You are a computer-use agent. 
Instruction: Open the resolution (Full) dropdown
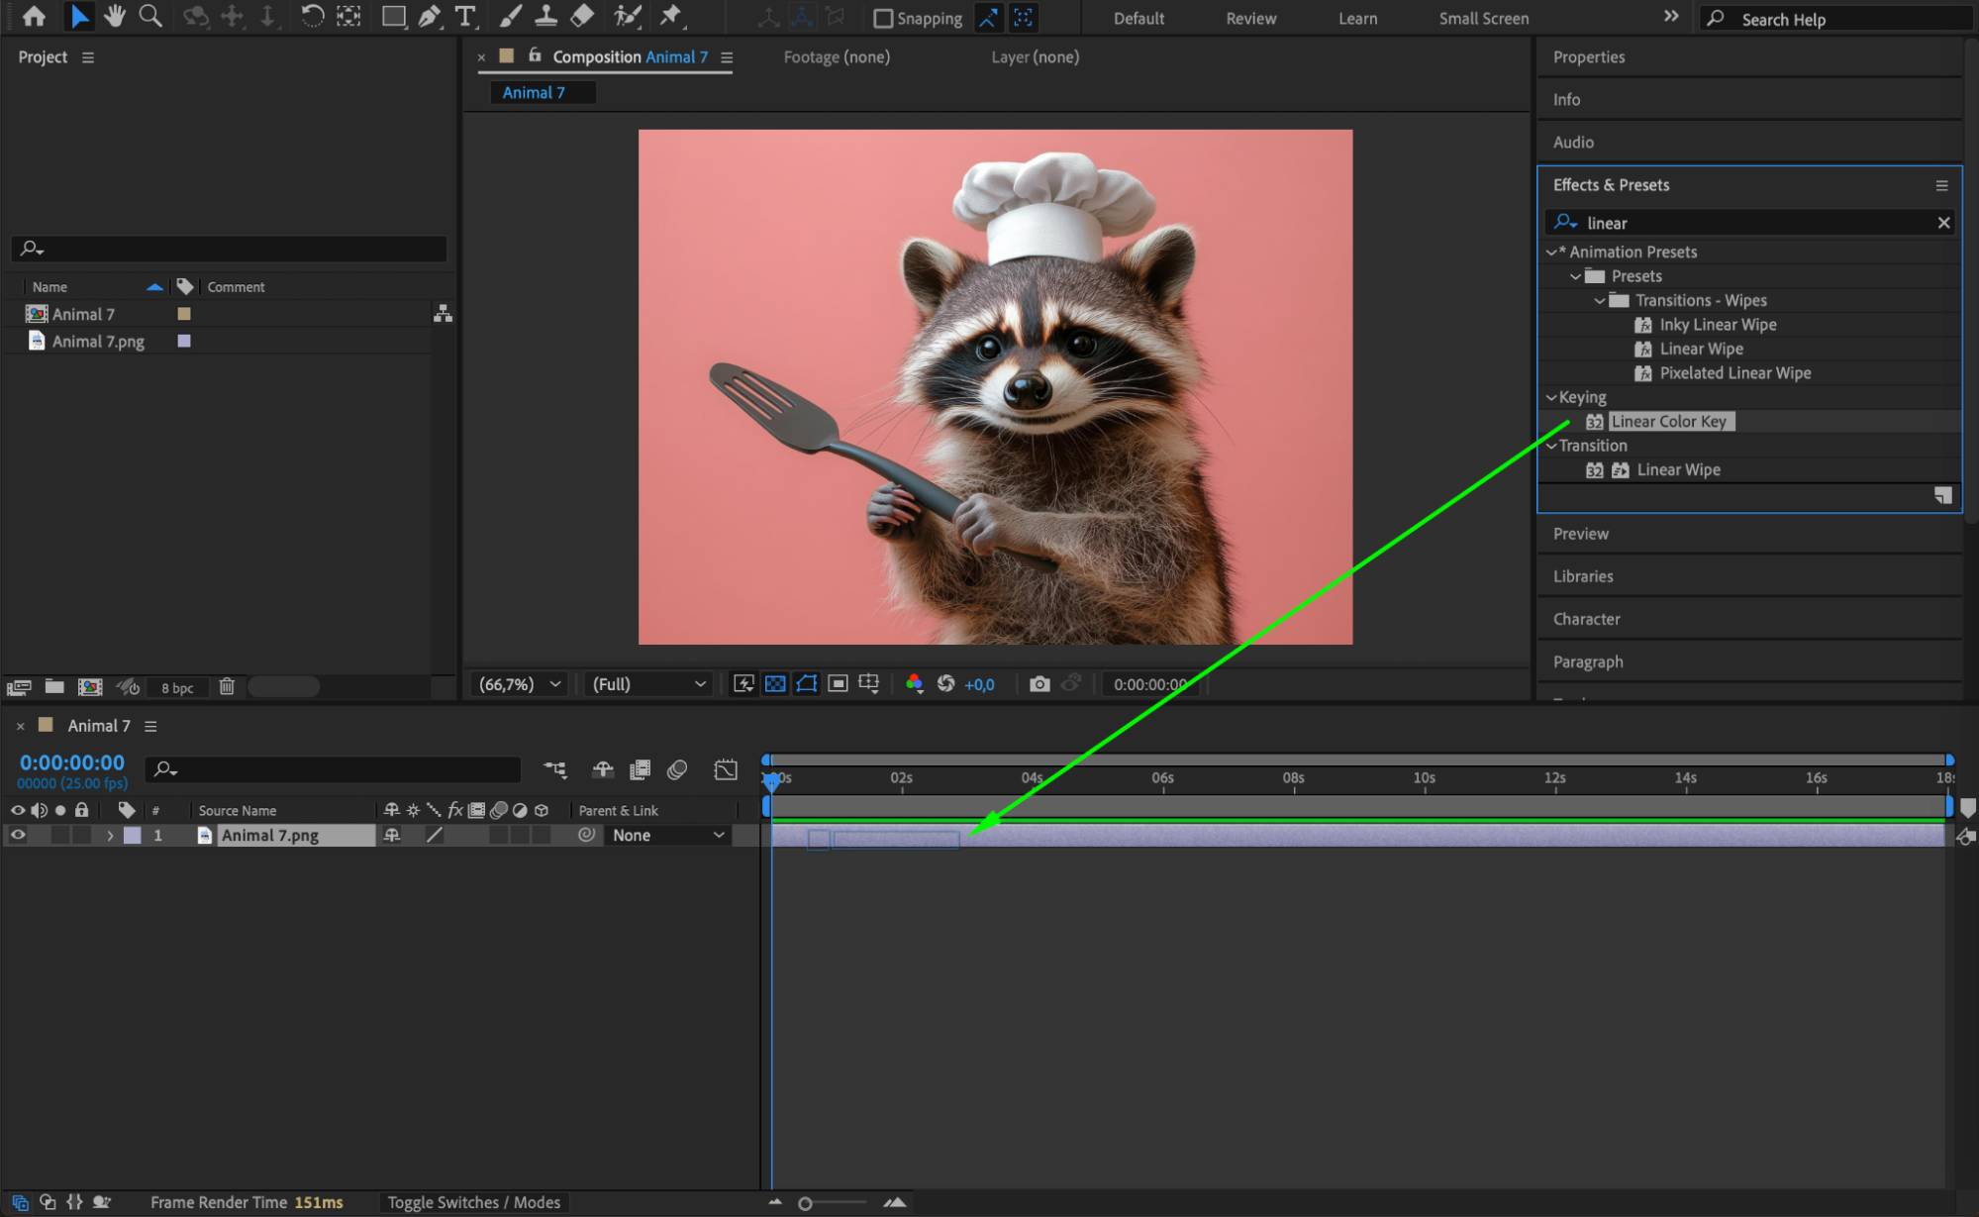[649, 684]
